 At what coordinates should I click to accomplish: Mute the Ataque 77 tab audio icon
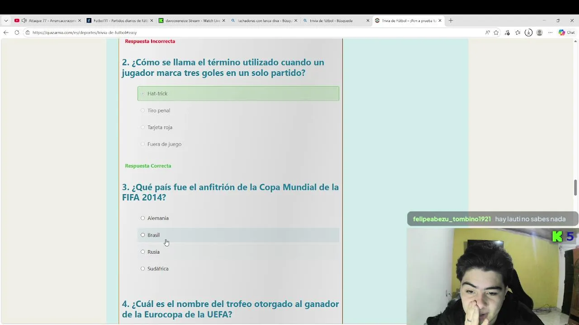click(x=24, y=20)
